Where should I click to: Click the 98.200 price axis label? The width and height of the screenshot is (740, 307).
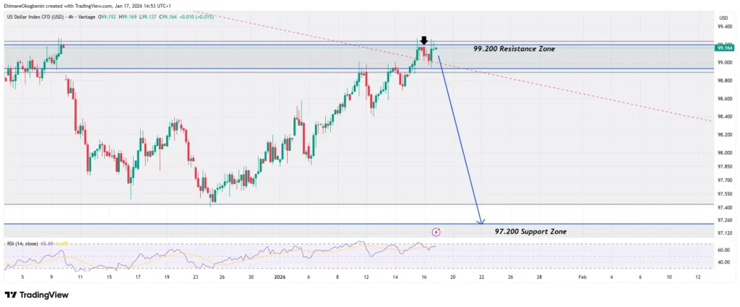724,135
